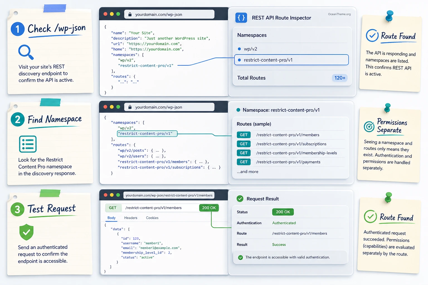Click the GET badge for the /membership-levels route
The image size is (428, 285).
(244, 153)
